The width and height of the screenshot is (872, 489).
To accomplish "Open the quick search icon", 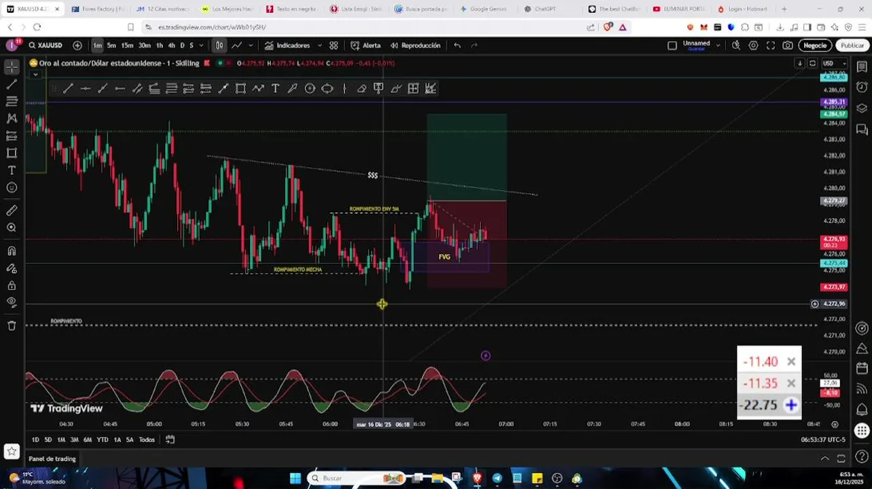I will [x=735, y=46].
